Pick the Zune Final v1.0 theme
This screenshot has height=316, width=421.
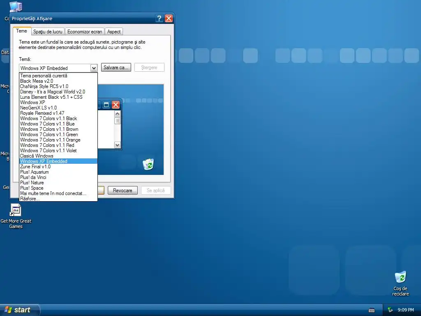[58, 167]
